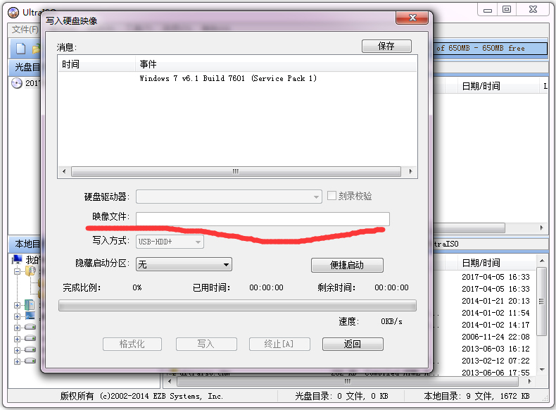Click the 映像文件 image file input field
The image size is (556, 410).
(x=262, y=218)
